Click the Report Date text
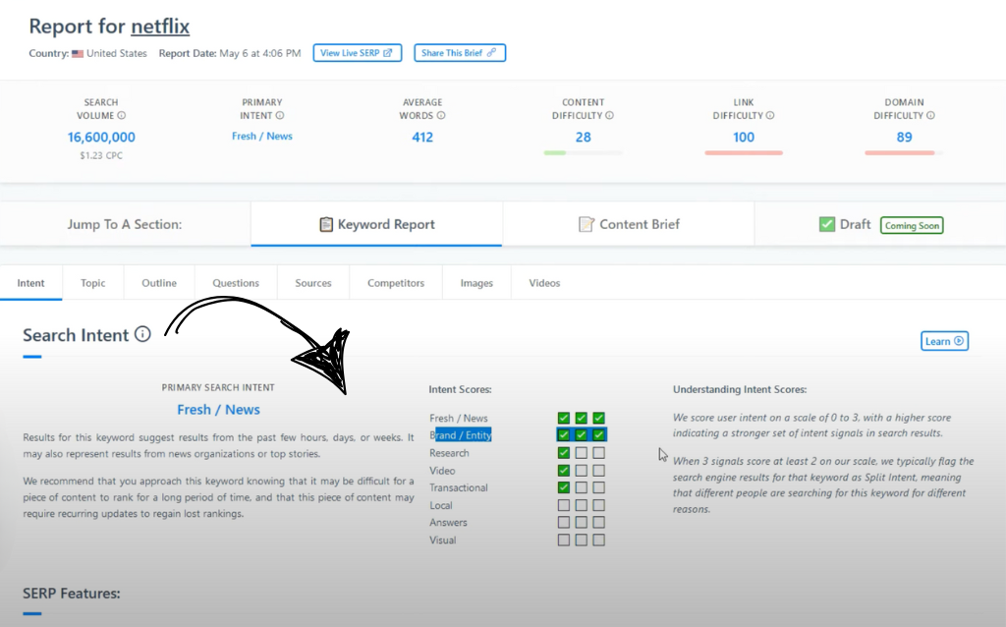The height and width of the screenshot is (627, 1006). coord(230,53)
